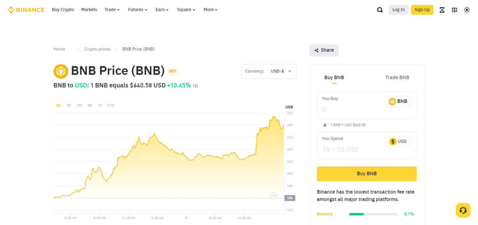478x225 pixels.
Task: Open the language globe icon
Action: tap(454, 10)
